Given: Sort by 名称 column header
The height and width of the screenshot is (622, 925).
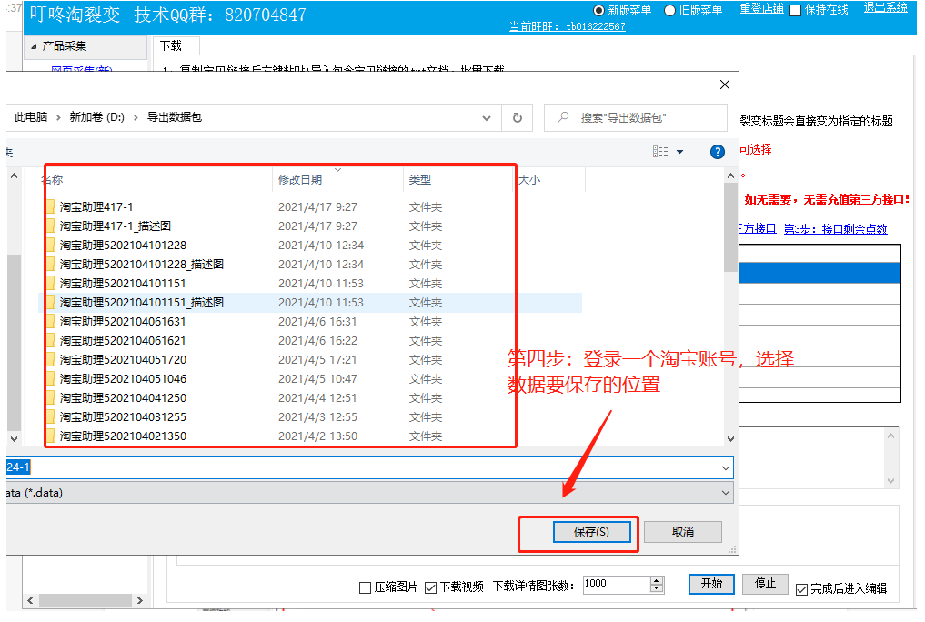Looking at the screenshot, I should tap(52, 179).
